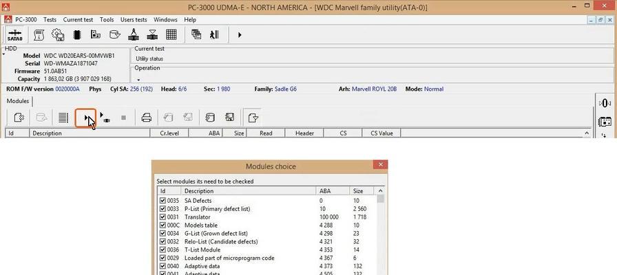Uncheck module 0034 G-List
Screen dimensions: 617x275
pos(163,233)
